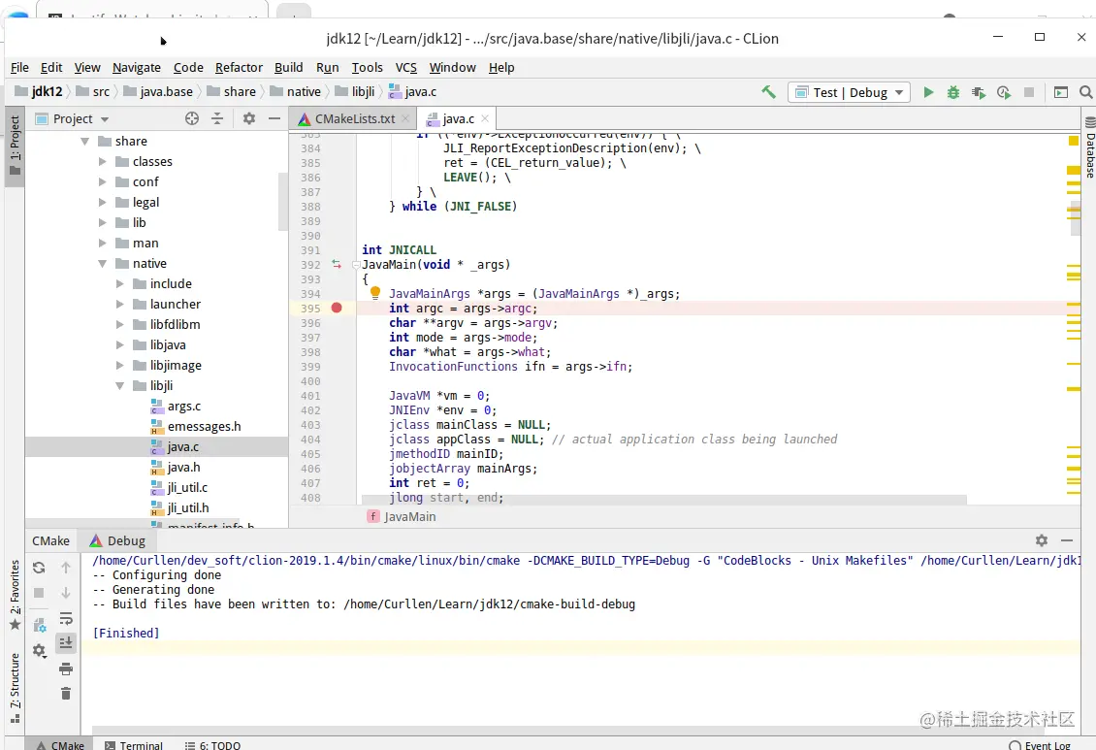Open the 2: Favorites side tab
This screenshot has width=1096, height=750.
point(15,596)
